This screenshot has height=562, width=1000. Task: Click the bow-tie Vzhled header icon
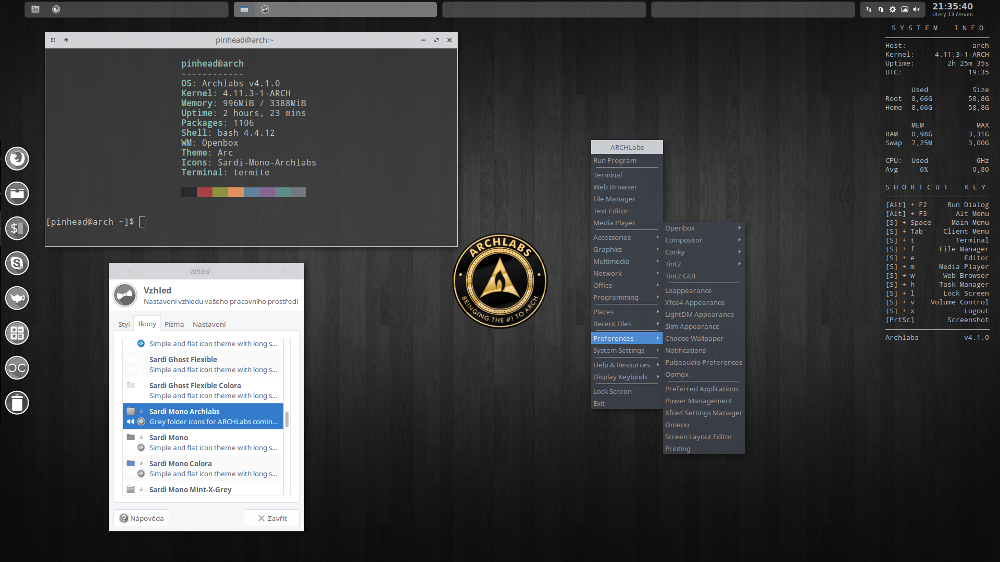[125, 295]
